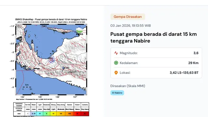
Task: Click the date 03 Jan 2026, 19:13:55 WIB
Action: click(x=131, y=26)
